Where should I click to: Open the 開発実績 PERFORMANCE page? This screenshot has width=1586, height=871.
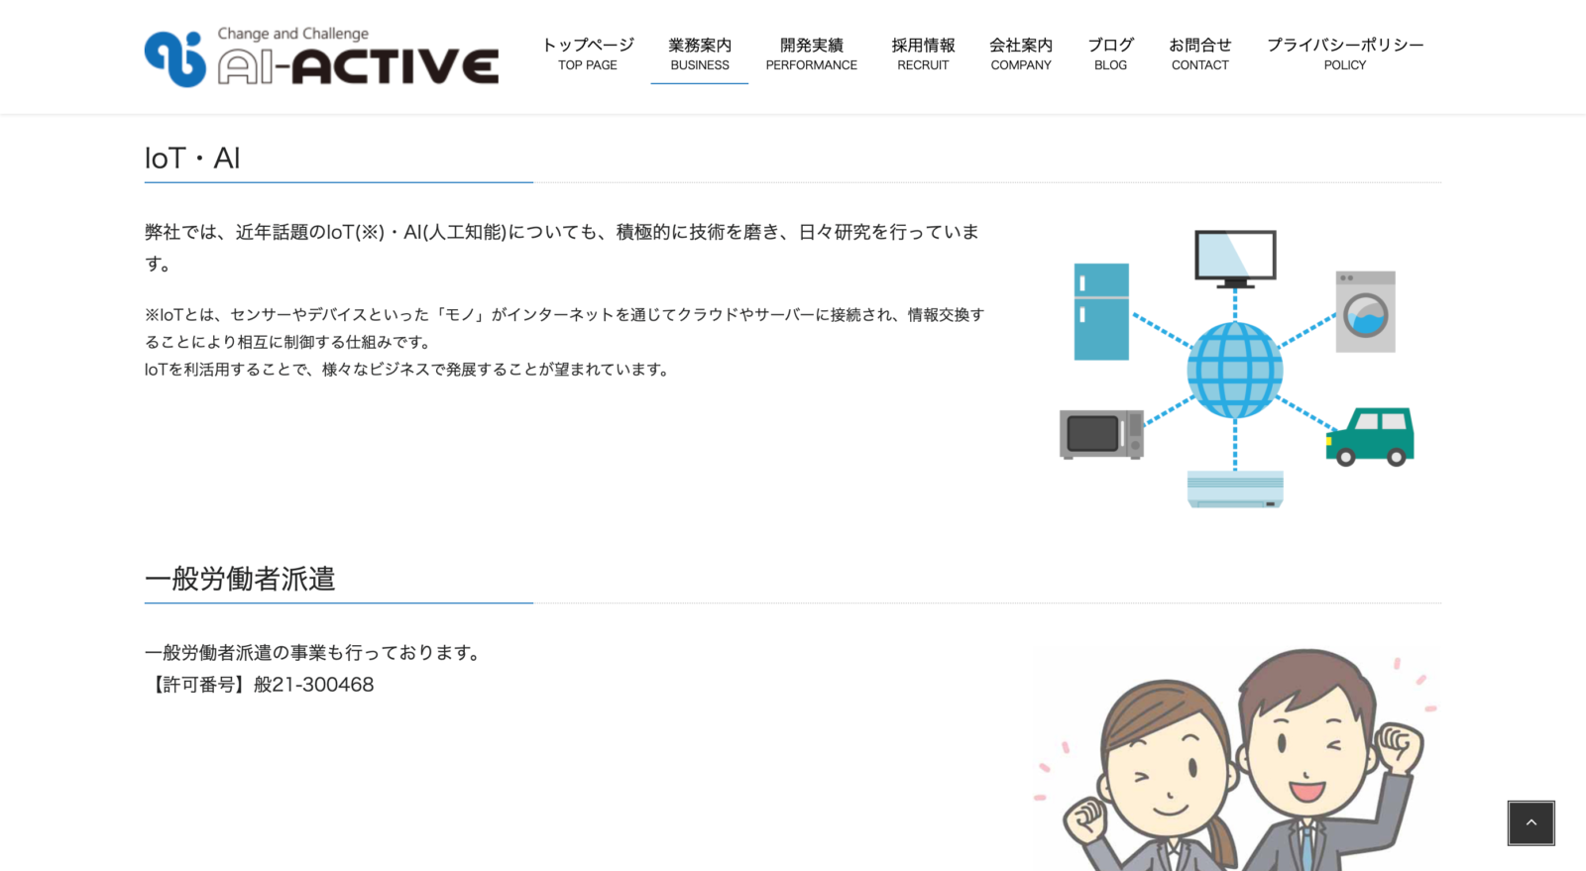tap(811, 54)
